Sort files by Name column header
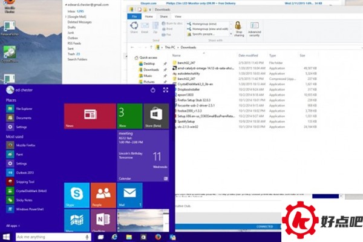This screenshot has width=363, height=242. 176,55
